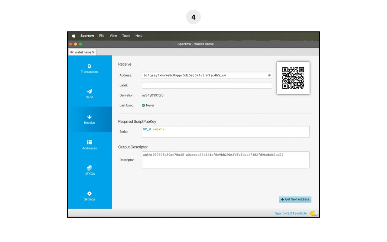Open the File menu

click(102, 36)
